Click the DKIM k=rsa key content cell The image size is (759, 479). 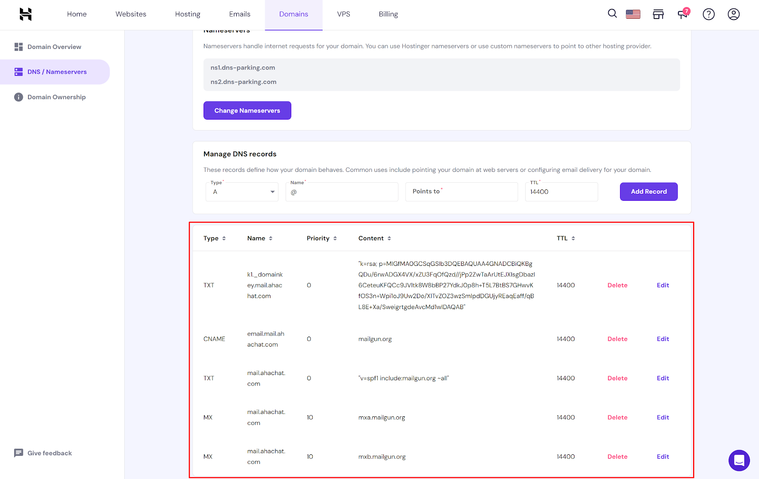446,285
